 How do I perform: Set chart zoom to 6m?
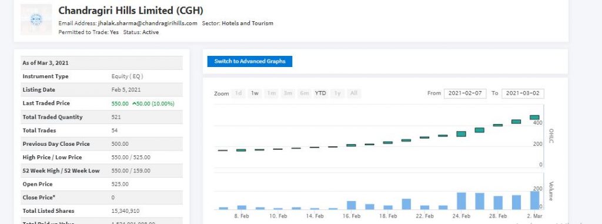pyautogui.click(x=304, y=93)
